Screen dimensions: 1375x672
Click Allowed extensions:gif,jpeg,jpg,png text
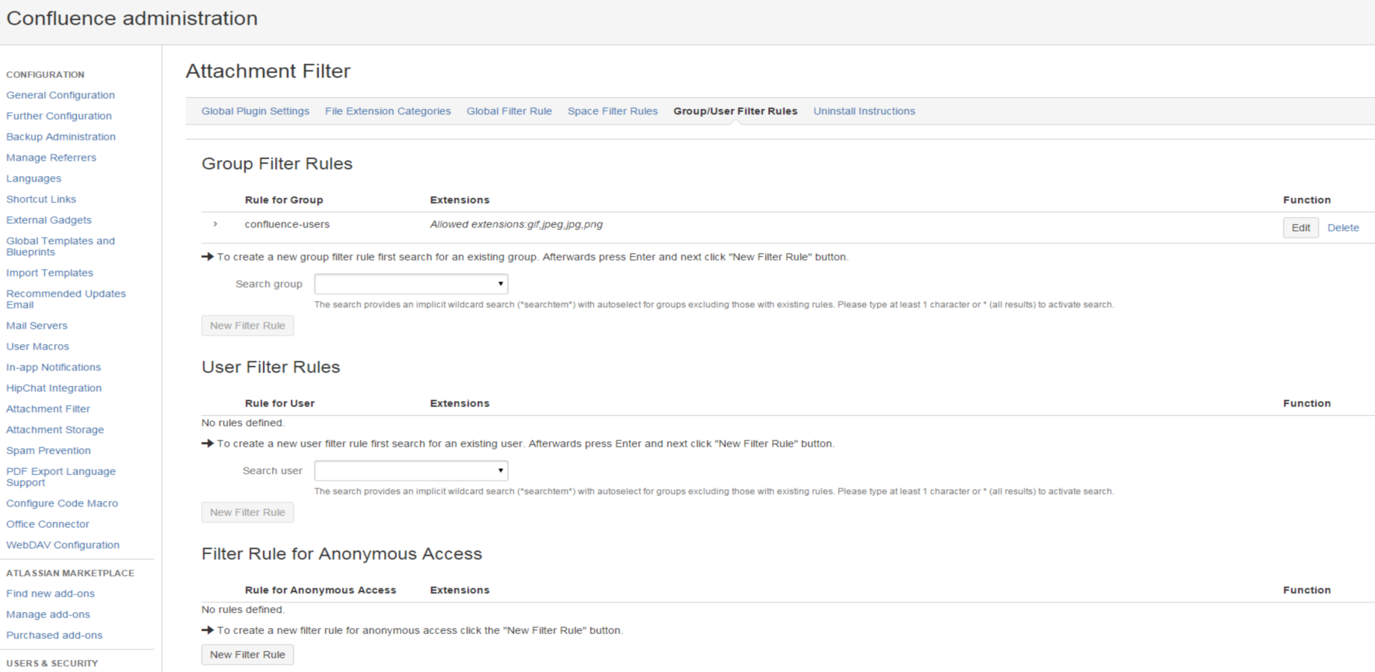tap(516, 224)
